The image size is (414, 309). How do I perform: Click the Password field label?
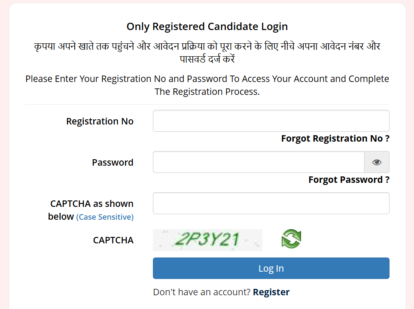[x=113, y=163]
